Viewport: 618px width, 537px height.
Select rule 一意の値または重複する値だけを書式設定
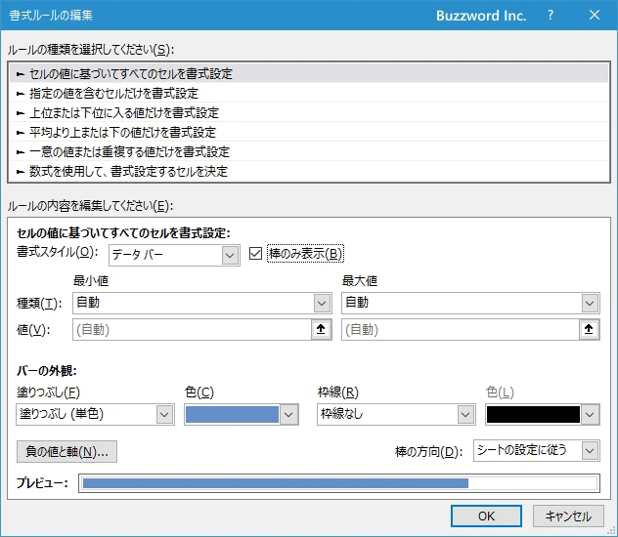click(309, 152)
